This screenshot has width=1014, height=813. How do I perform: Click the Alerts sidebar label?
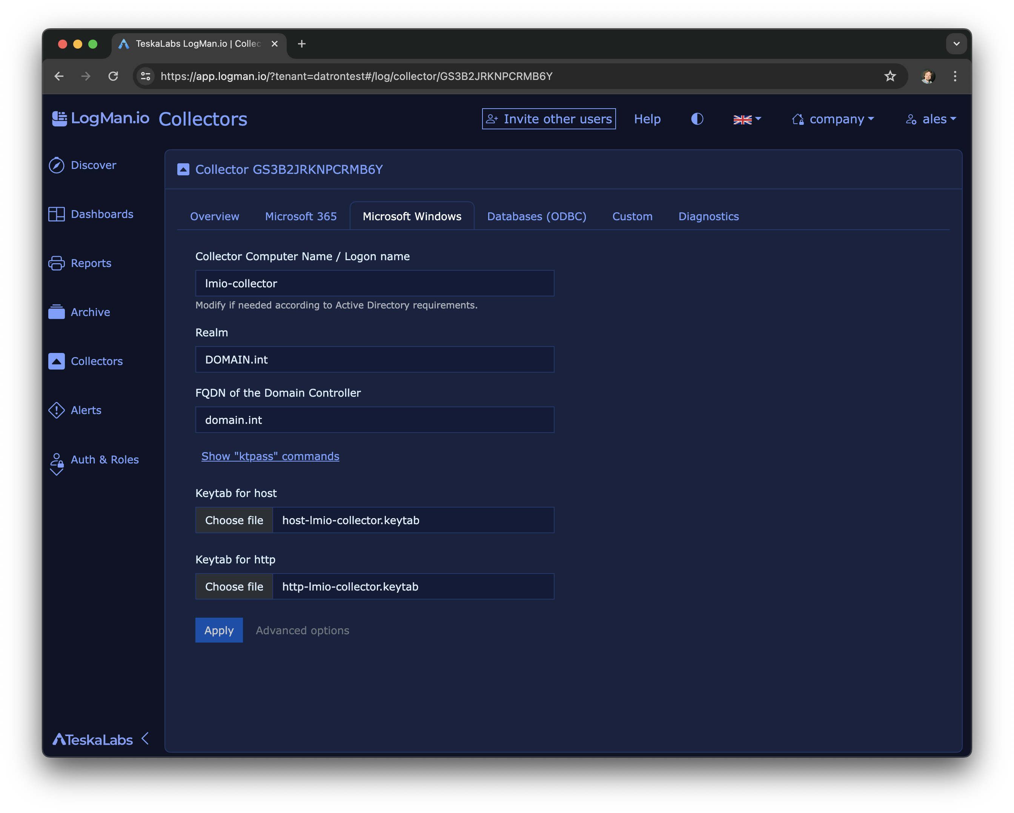click(86, 410)
